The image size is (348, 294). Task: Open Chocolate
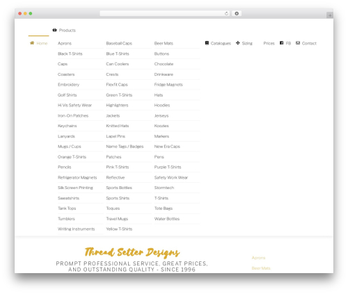click(x=164, y=64)
